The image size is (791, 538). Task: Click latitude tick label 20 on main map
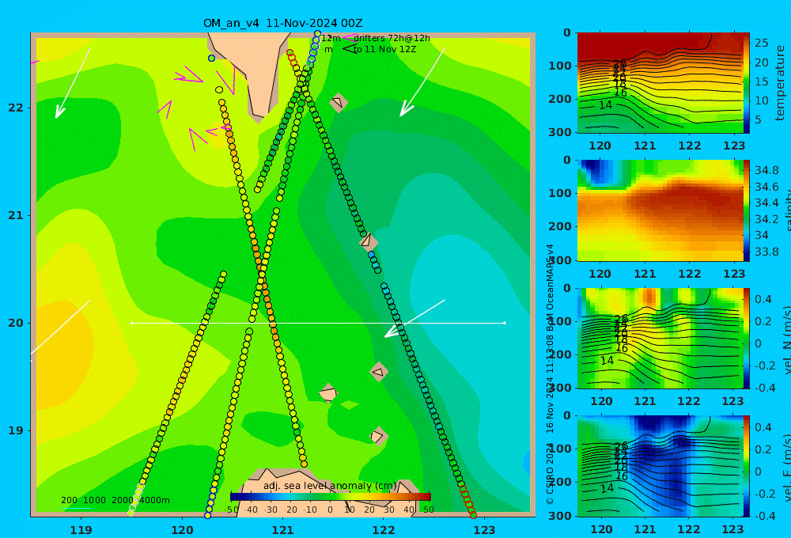[16, 323]
